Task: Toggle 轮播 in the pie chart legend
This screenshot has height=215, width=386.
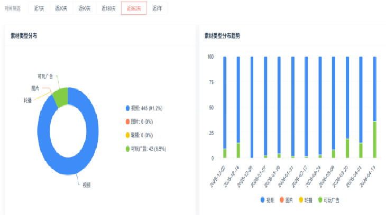Action: (x=140, y=135)
